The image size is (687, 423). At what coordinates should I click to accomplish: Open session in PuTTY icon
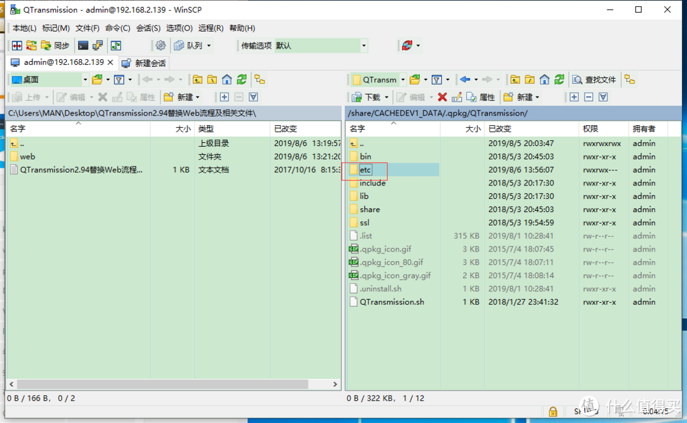[97, 46]
